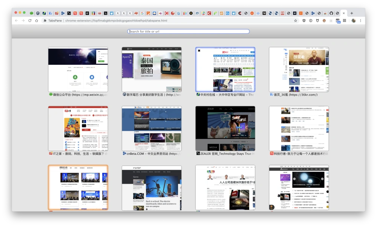Open the 数字尾巴 thumbnail with the camera
The width and height of the screenshot is (377, 227).
tap(152, 69)
